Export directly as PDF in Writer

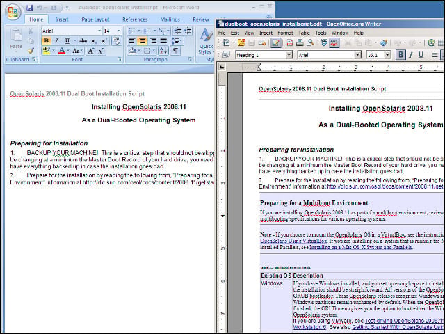pyautogui.click(x=290, y=43)
